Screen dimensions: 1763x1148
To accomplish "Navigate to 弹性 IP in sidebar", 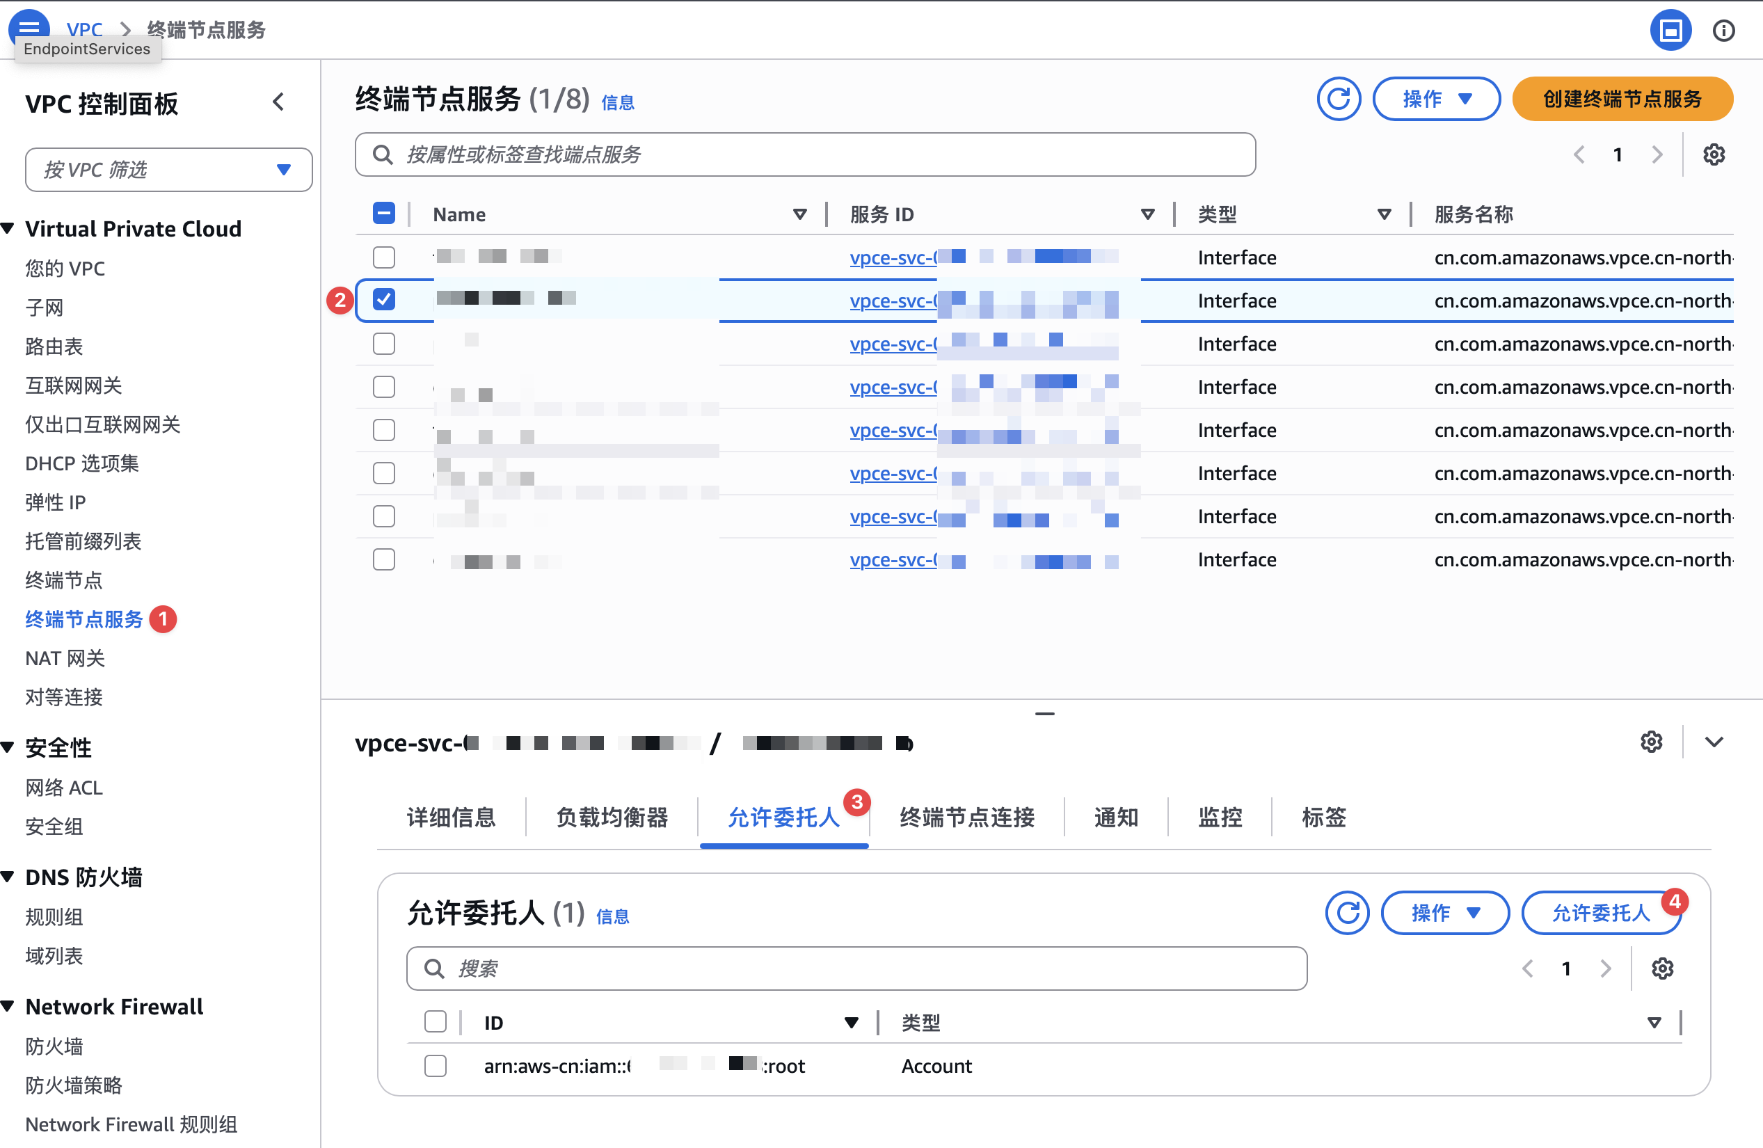I will click(x=56, y=502).
